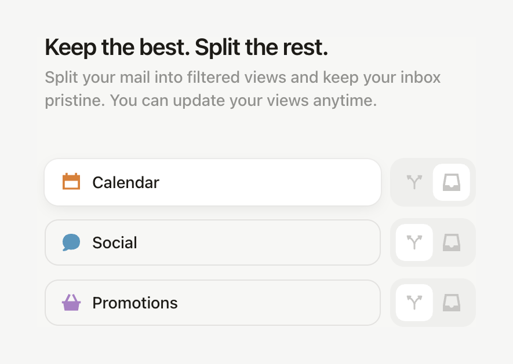Select the Calendar view row
The width and height of the screenshot is (513, 364).
point(213,182)
